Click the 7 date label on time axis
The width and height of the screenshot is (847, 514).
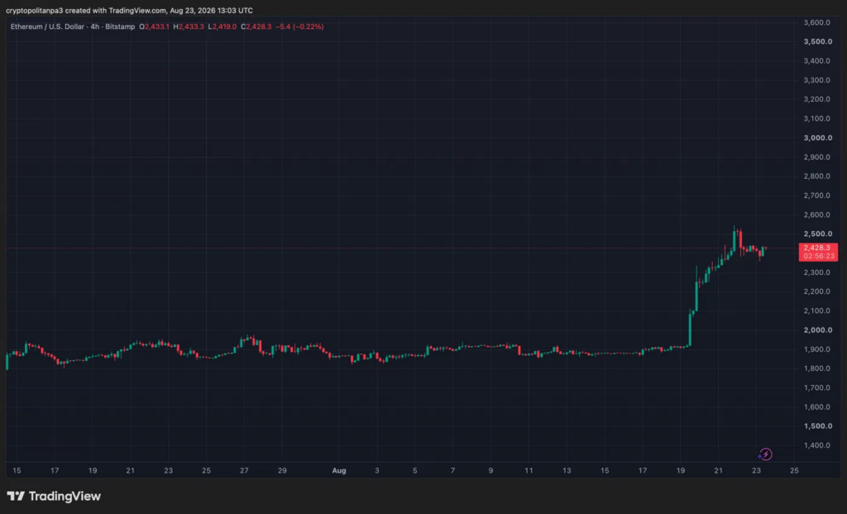[x=452, y=471]
